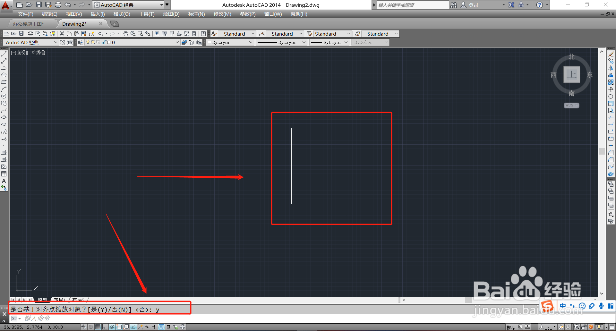Image resolution: width=616 pixels, height=331 pixels.
Task: Switch to the 办公楼施工图 drawing tab
Action: point(28,24)
